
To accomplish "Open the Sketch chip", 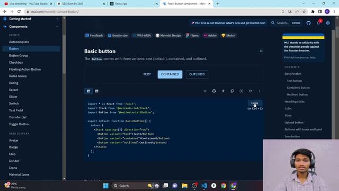I will tap(228, 36).
